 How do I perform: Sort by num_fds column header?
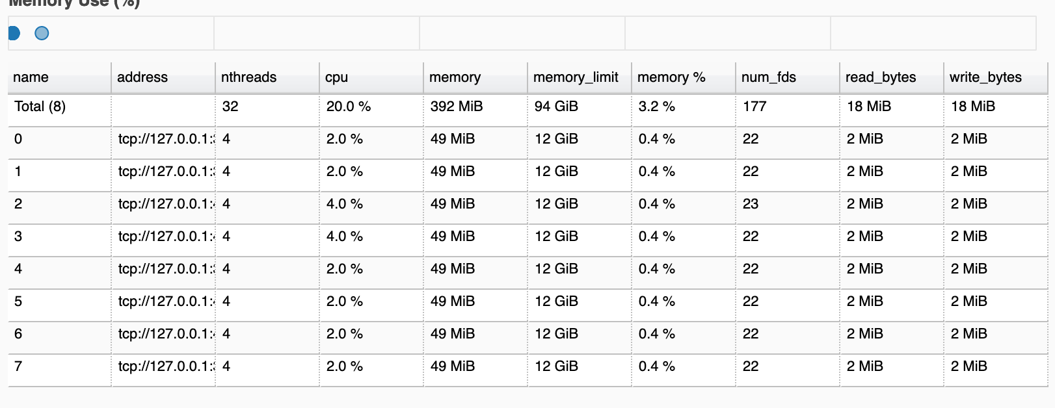pyautogui.click(x=768, y=77)
